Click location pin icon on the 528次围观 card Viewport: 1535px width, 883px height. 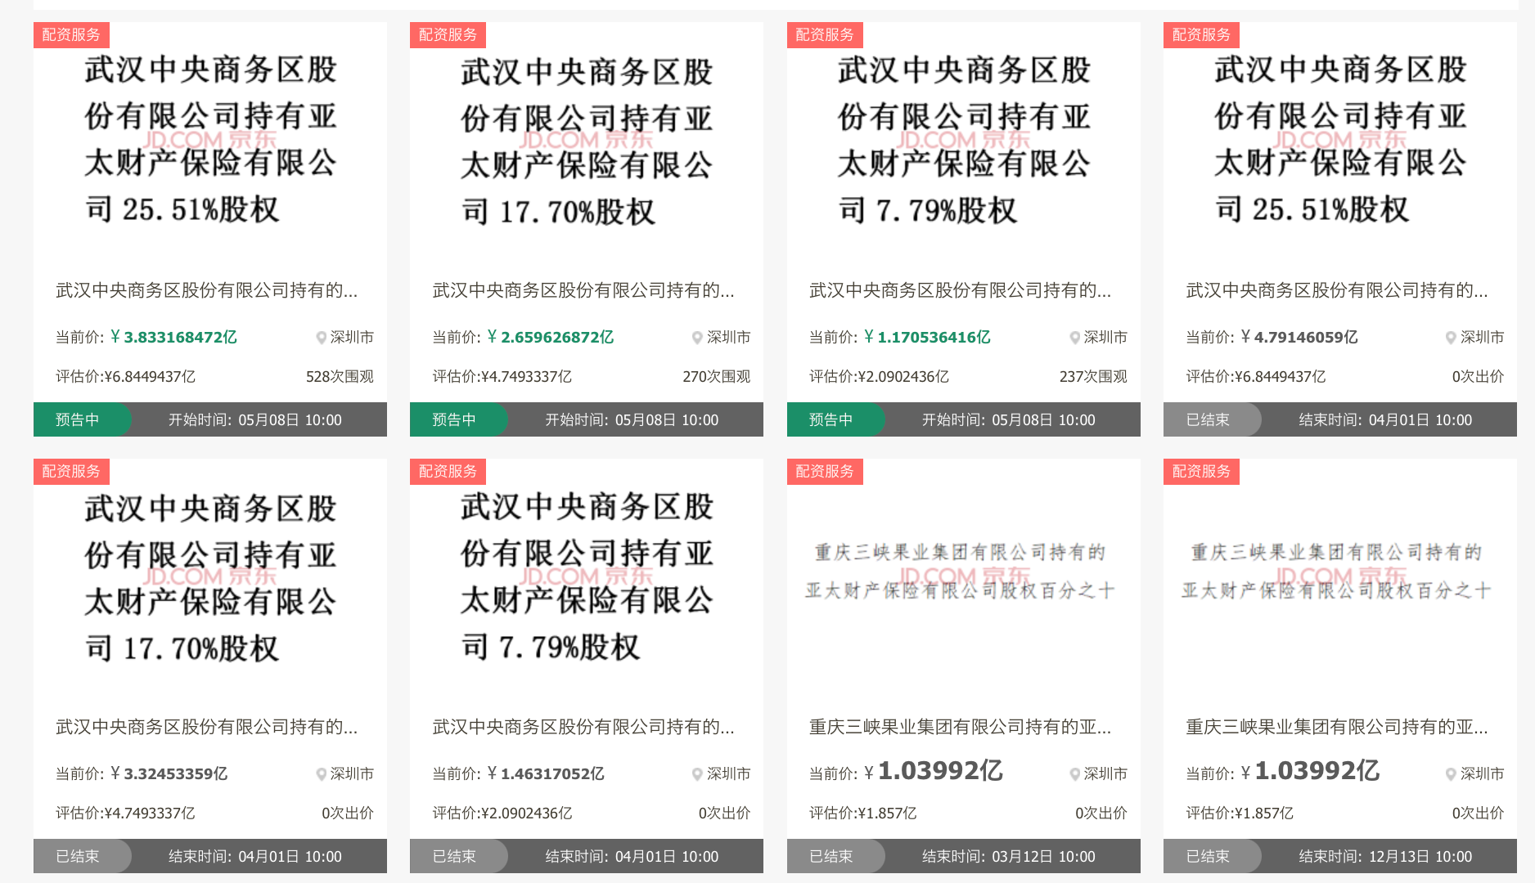[x=322, y=338]
